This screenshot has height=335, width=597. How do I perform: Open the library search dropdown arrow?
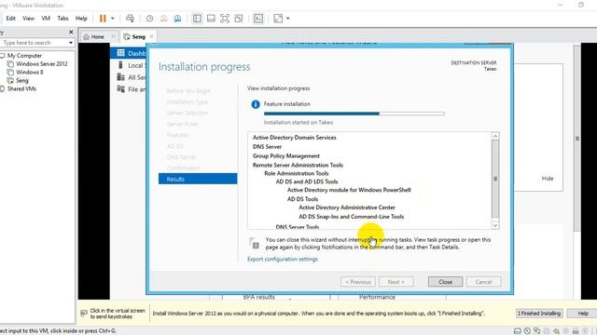(71, 43)
